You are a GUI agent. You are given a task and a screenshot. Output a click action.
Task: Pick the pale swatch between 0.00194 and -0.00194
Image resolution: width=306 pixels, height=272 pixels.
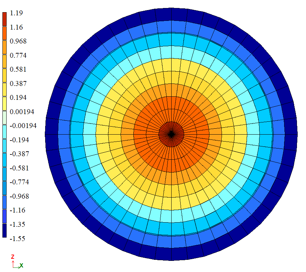tap(5, 118)
